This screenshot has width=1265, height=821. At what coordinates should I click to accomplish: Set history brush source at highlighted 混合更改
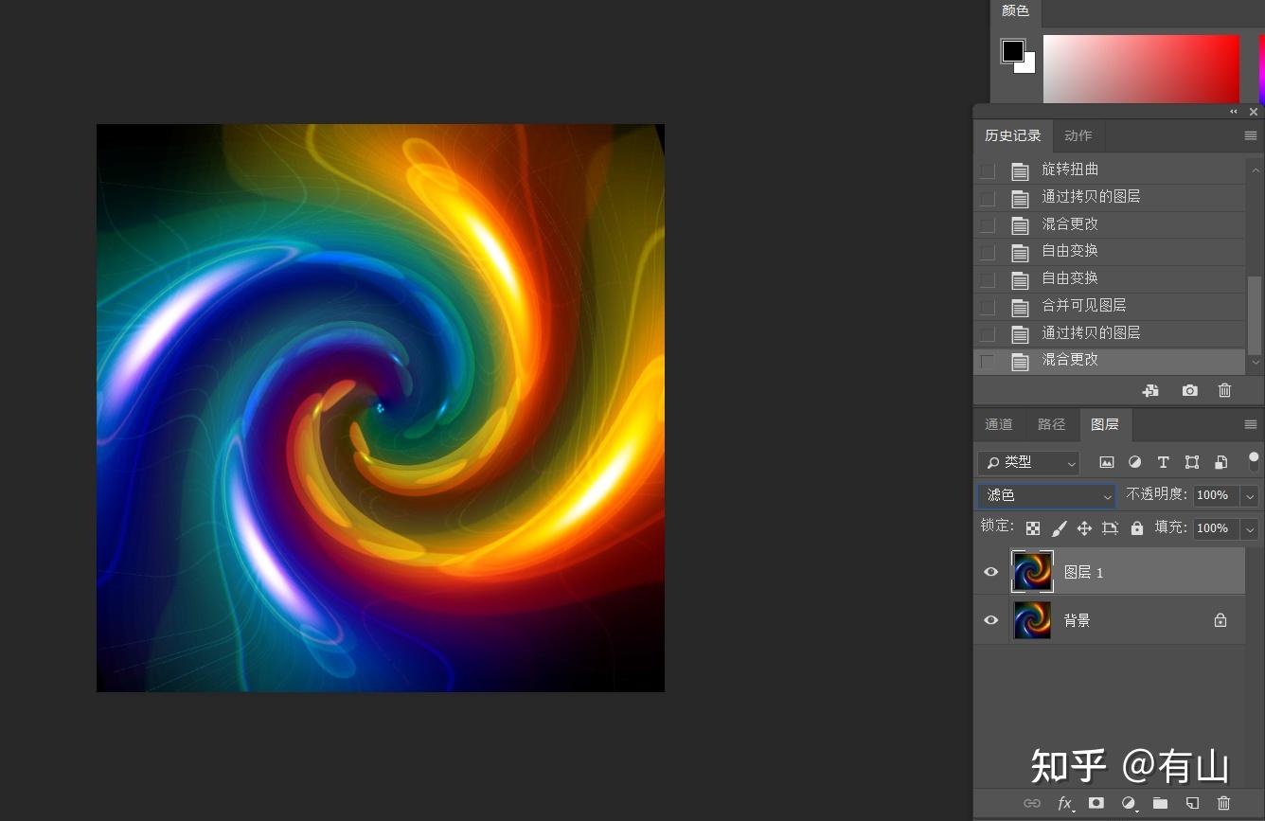point(988,361)
